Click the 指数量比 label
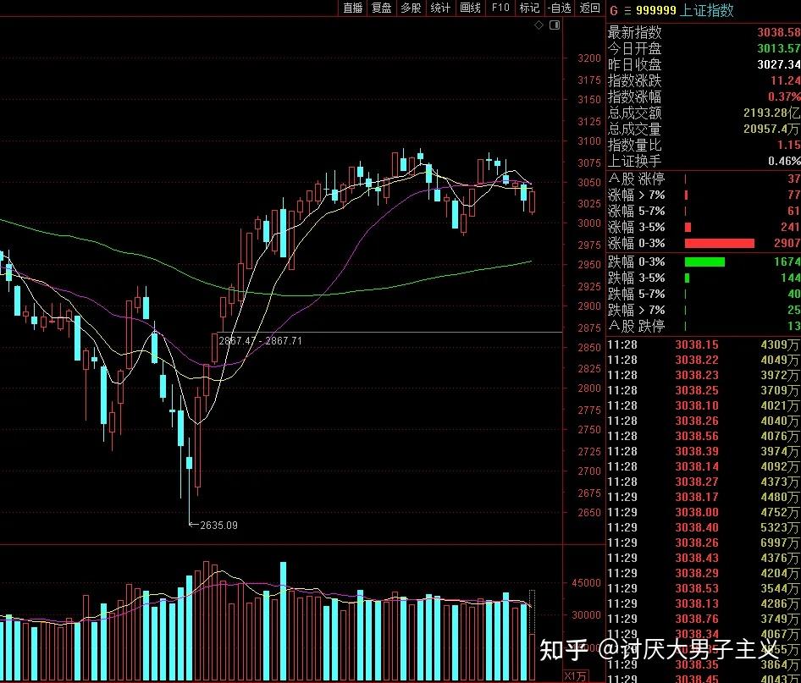 point(634,145)
